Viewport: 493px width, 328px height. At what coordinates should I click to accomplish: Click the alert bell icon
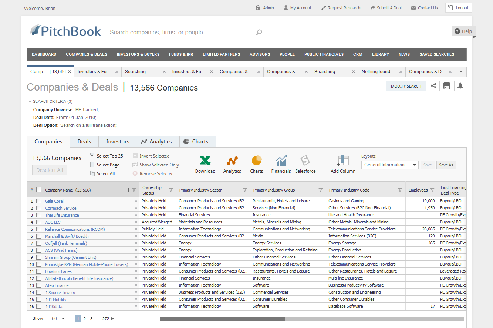pyautogui.click(x=460, y=86)
